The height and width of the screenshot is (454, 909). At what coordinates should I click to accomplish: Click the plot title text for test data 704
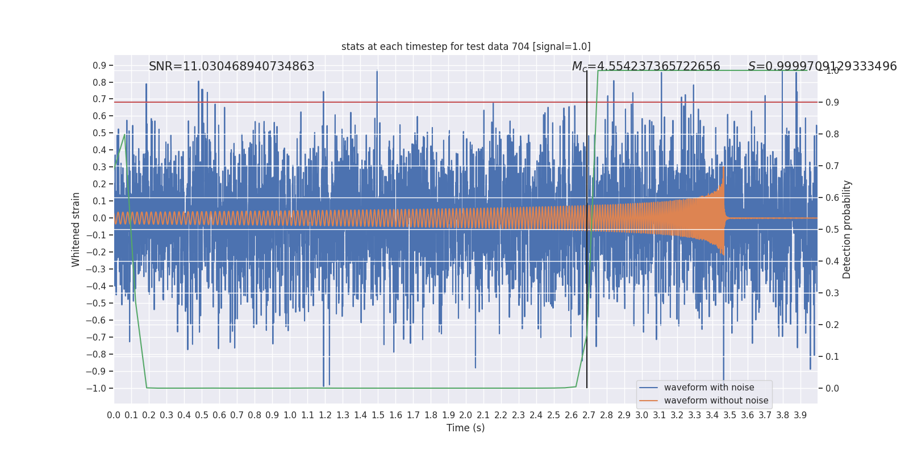(466, 47)
